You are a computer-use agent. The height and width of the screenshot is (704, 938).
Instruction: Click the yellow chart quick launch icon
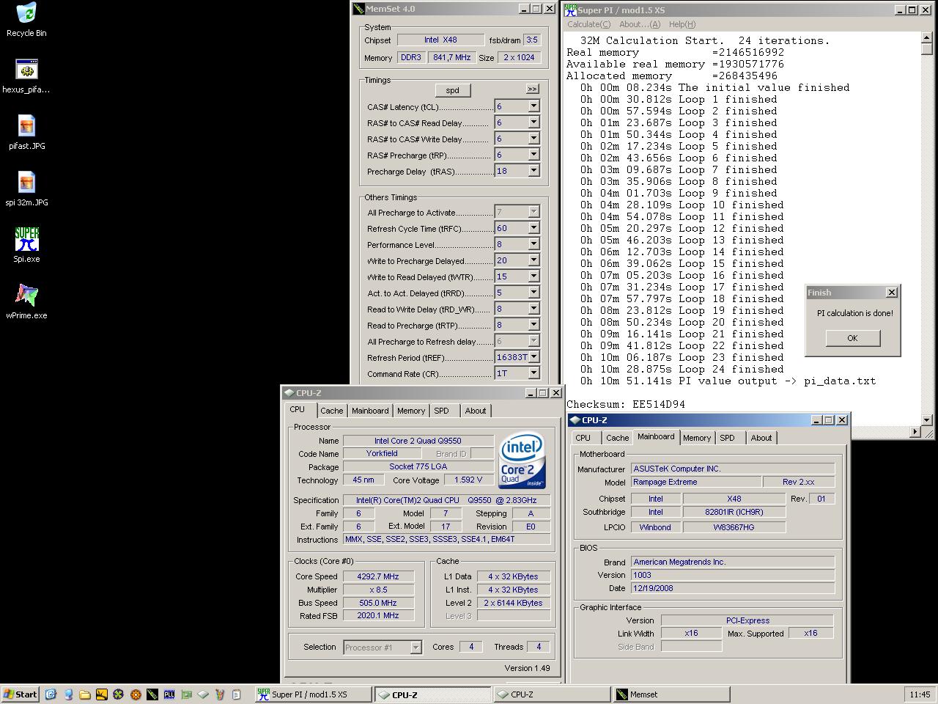coord(101,694)
